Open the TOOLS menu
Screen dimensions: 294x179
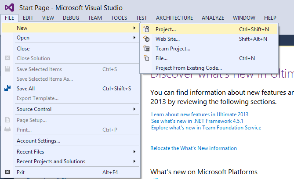coord(119,18)
